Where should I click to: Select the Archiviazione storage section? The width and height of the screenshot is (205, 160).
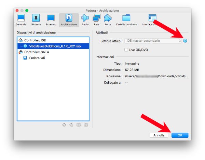(69, 20)
